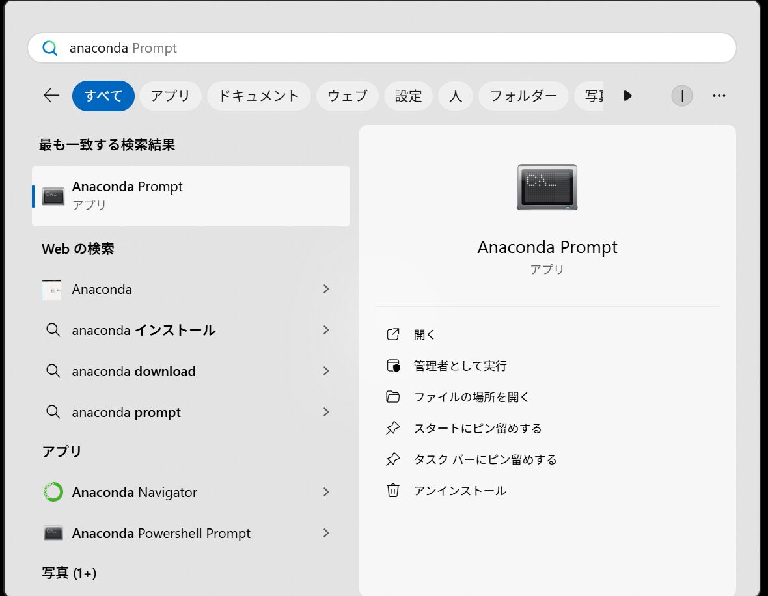Switch to the 人 filter tab
This screenshot has height=596, width=768.
[x=456, y=96]
